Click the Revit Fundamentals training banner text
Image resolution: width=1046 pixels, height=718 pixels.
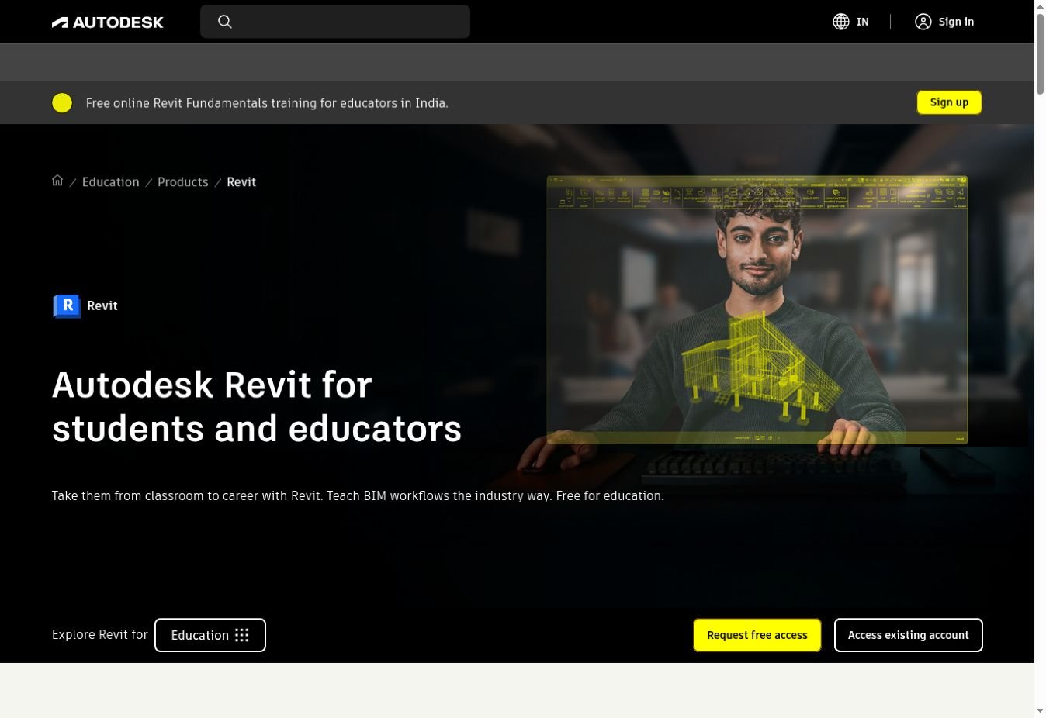tap(267, 103)
